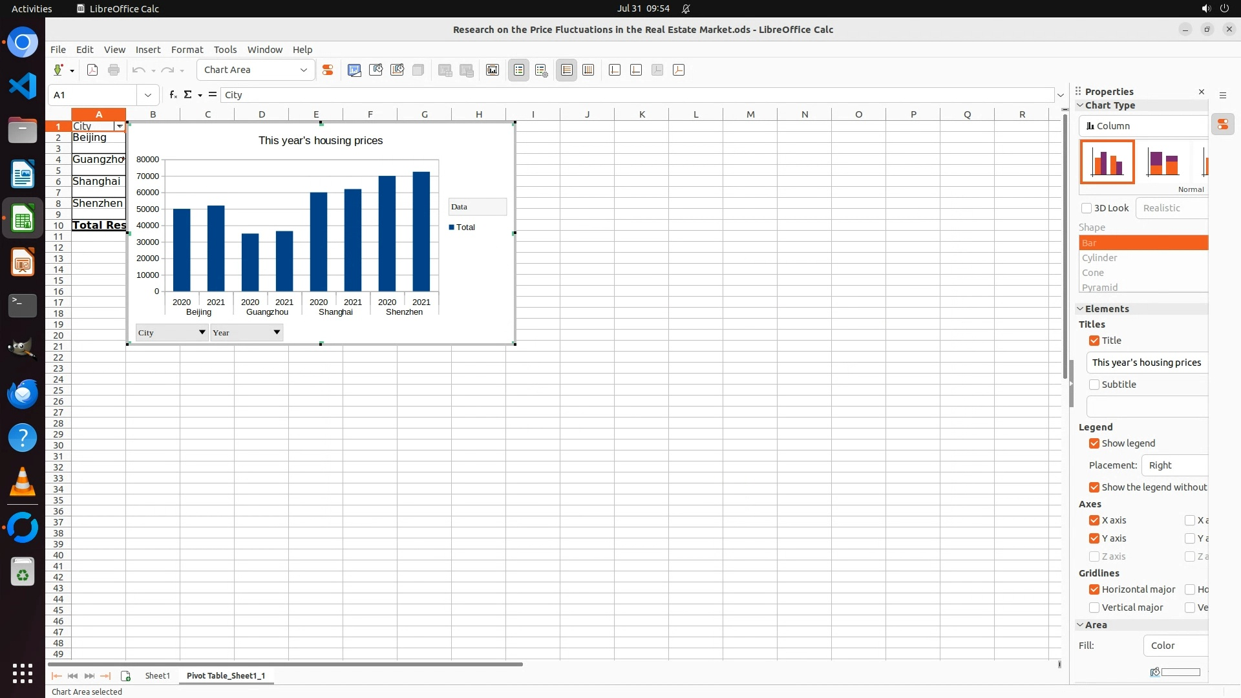Toggle the Horizontal Grids toolbar icon
Image resolution: width=1241 pixels, height=698 pixels.
pyautogui.click(x=567, y=70)
